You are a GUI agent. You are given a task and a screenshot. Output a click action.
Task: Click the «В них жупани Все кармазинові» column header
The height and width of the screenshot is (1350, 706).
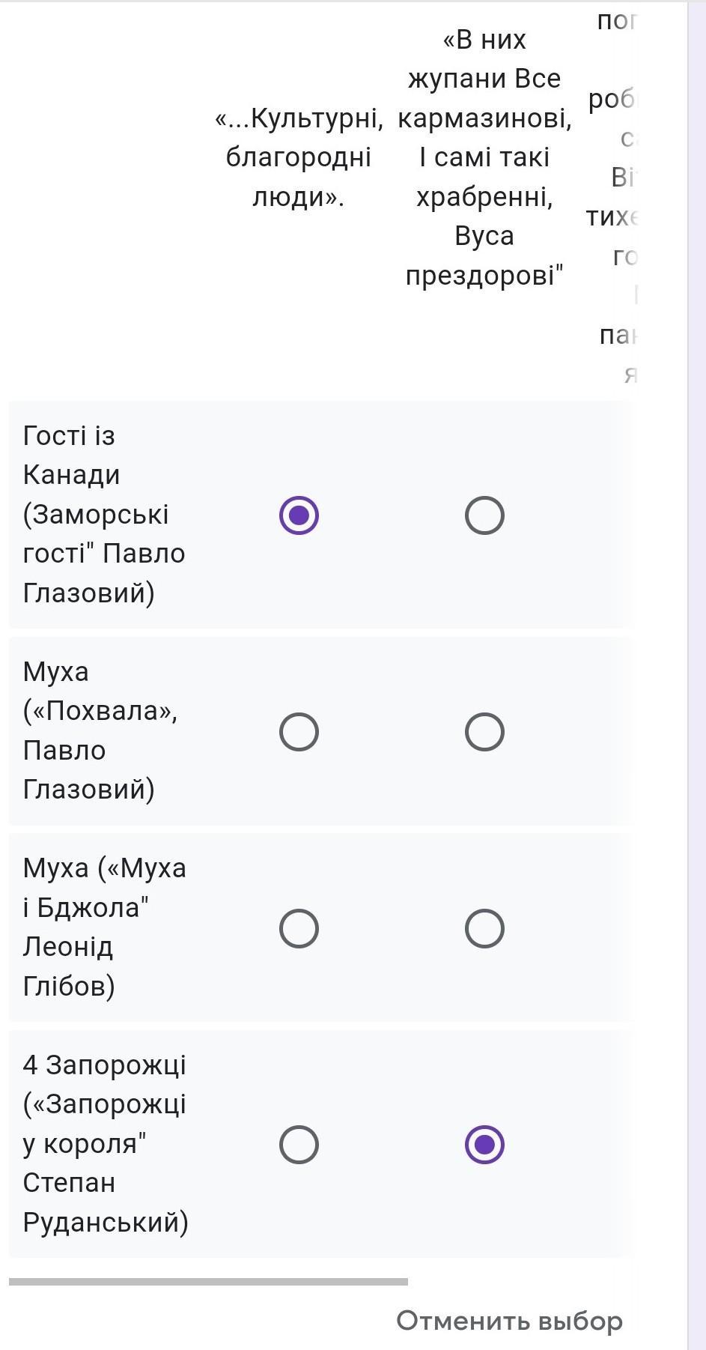(x=484, y=157)
